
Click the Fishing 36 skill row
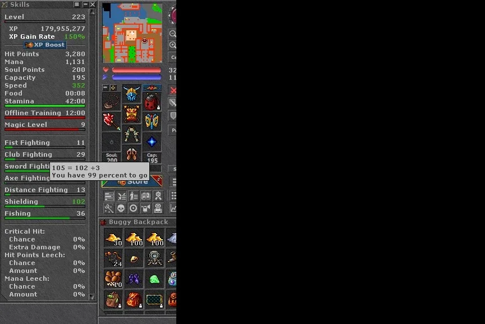pyautogui.click(x=45, y=213)
